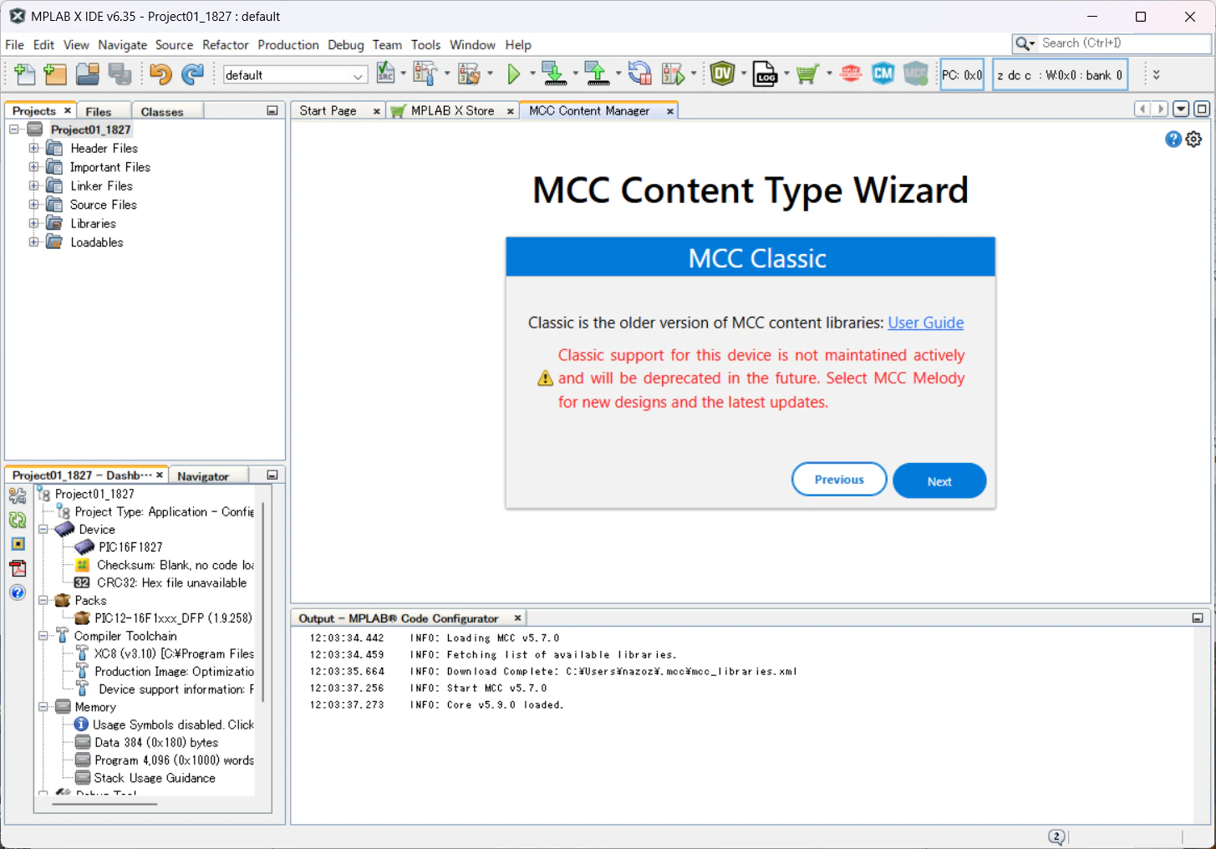Switch to the MPLAB X Store tab
This screenshot has height=849, width=1216.
pyautogui.click(x=452, y=110)
